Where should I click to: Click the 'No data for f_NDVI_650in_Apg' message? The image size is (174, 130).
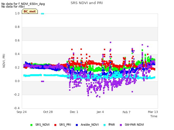[23, 4]
